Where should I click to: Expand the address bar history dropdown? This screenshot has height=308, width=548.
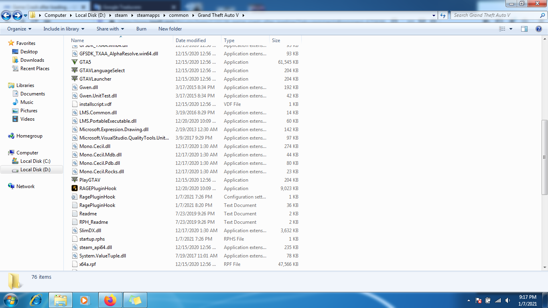pos(434,15)
